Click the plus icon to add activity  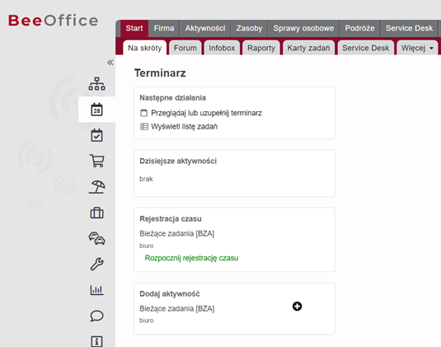point(297,307)
